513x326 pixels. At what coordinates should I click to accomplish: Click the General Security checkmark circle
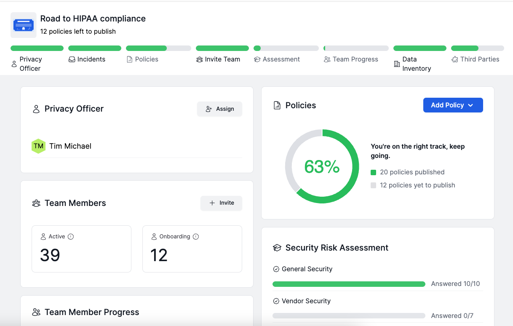point(276,269)
